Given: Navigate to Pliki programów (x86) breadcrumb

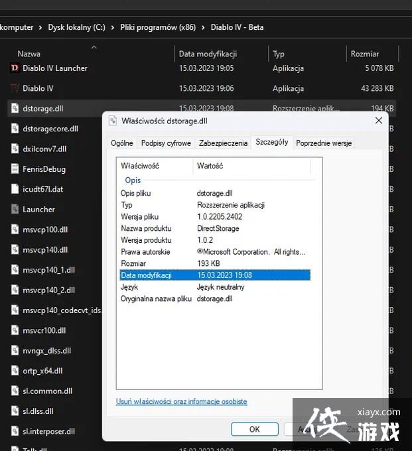Looking at the screenshot, I should pyautogui.click(x=158, y=27).
